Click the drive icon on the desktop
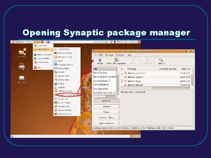This screenshot has height=158, width=211. pyautogui.click(x=22, y=78)
